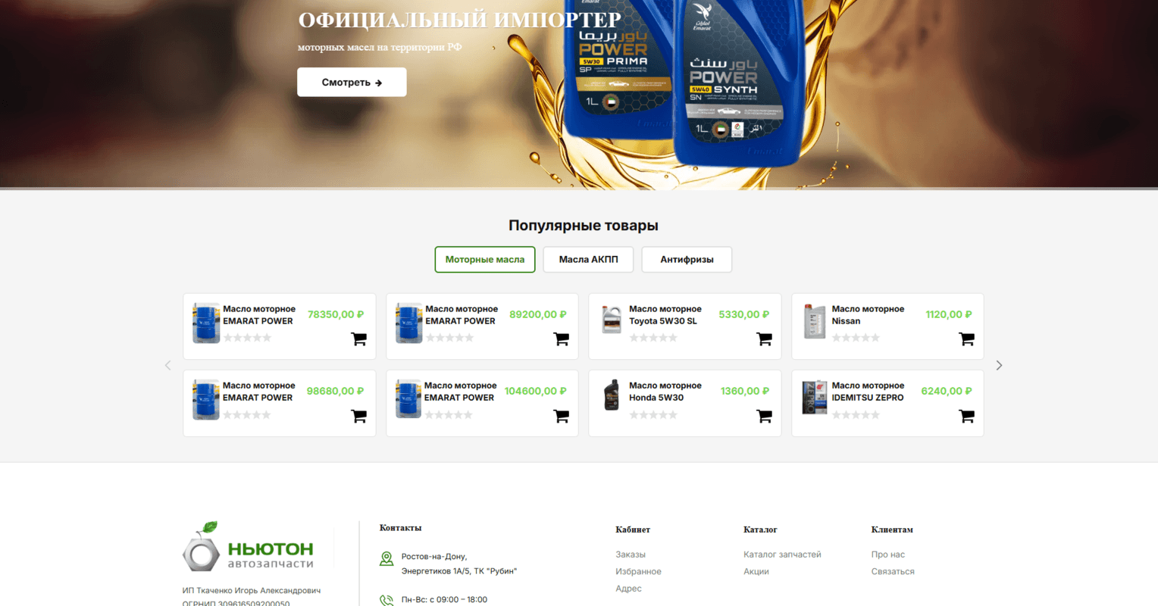Add Toyota 5W30 SL oil to cart

[x=764, y=339]
